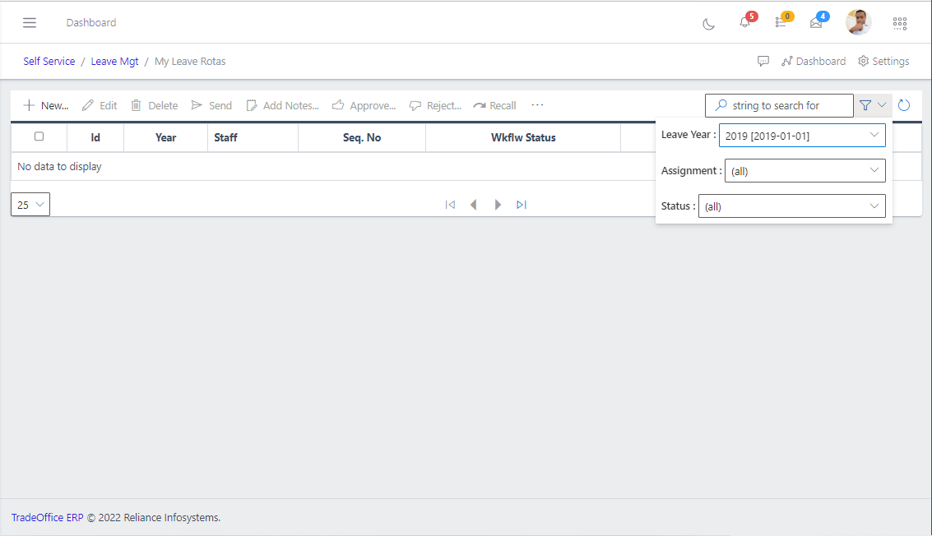
Task: Toggle the filter funnel button
Action: pos(873,105)
